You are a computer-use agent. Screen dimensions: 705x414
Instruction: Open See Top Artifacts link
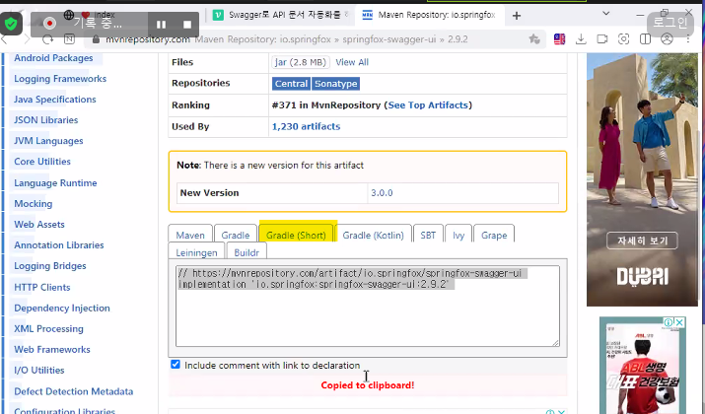tap(428, 105)
